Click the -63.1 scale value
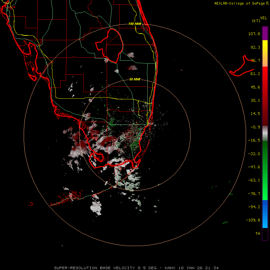Image resolution: width=270 pixels, height=270 pixels. pyautogui.click(x=254, y=180)
